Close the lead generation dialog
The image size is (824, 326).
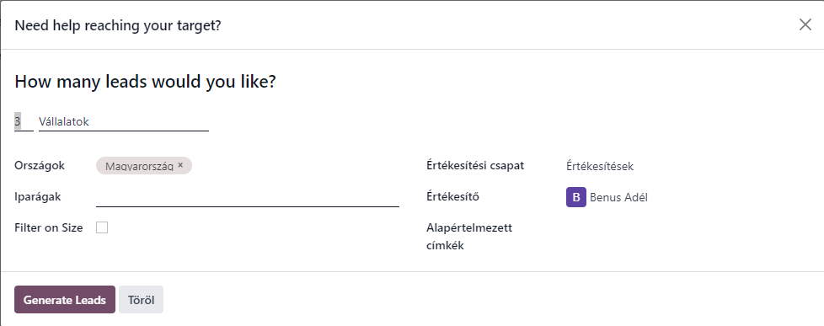pos(805,24)
